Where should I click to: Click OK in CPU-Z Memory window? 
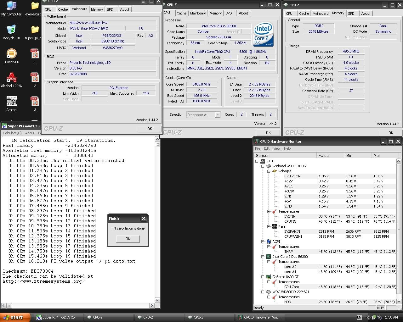click(391, 133)
